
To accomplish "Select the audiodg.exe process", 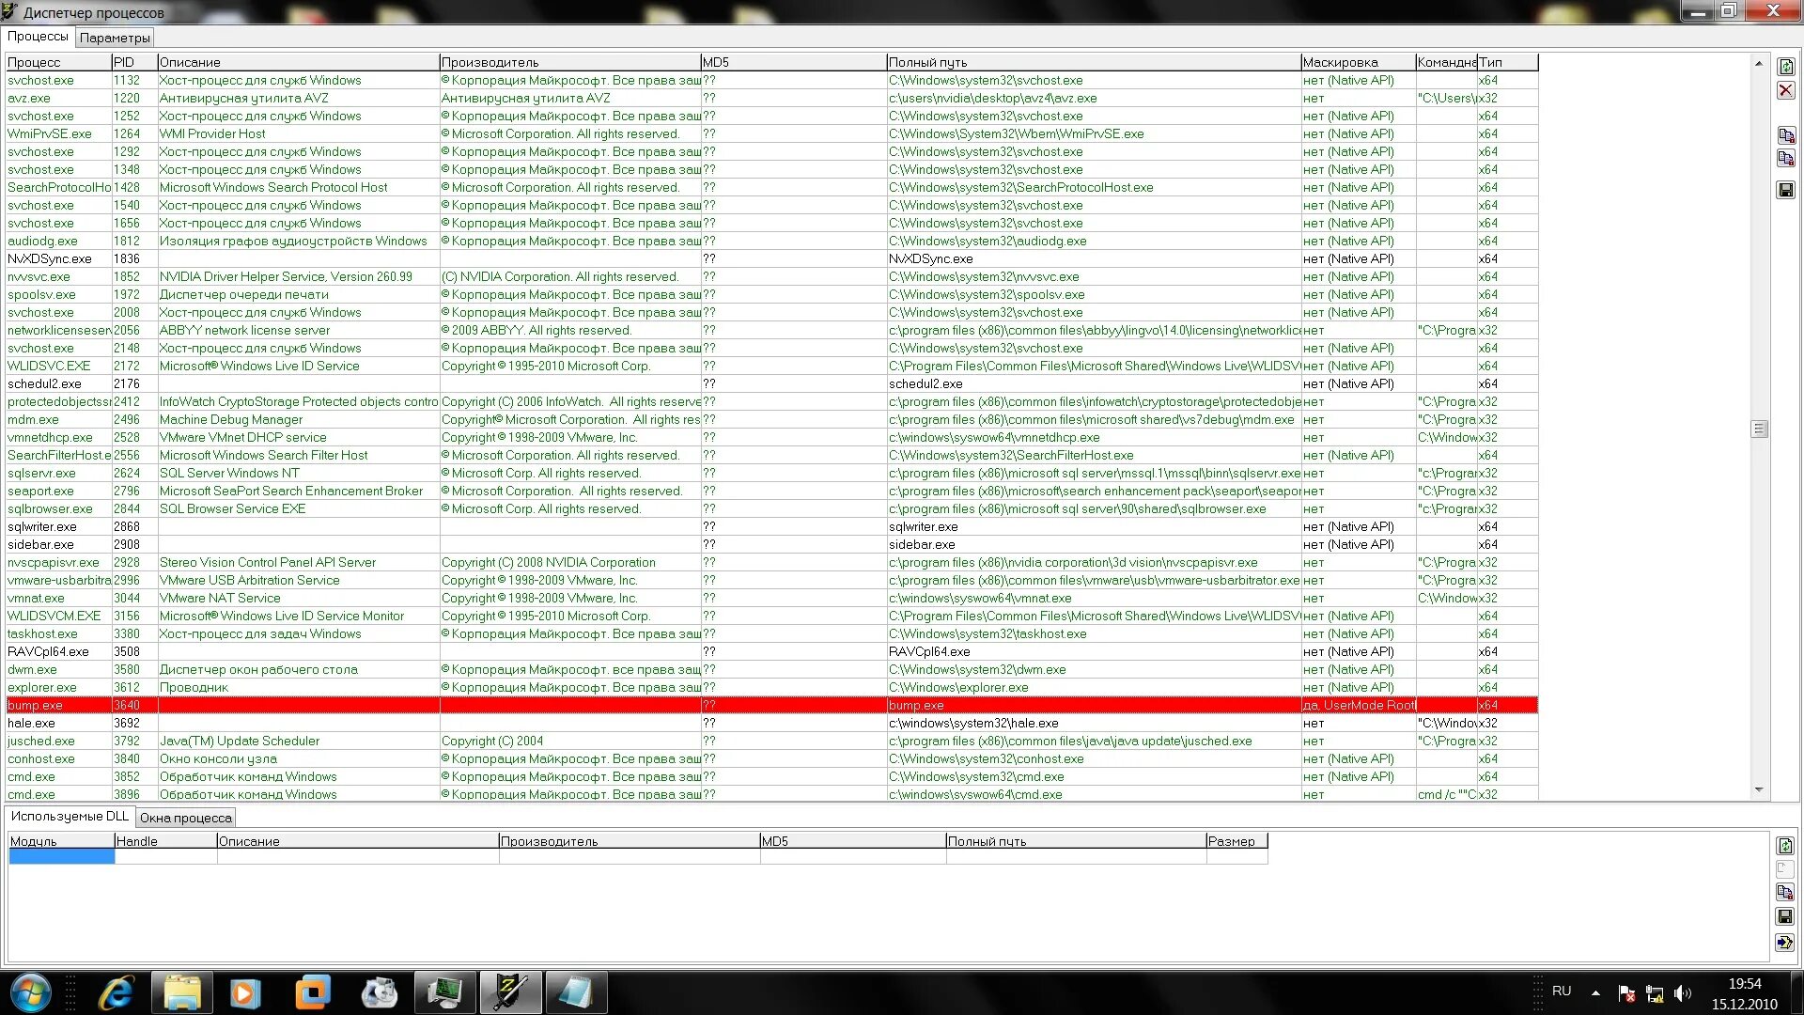I will point(771,241).
